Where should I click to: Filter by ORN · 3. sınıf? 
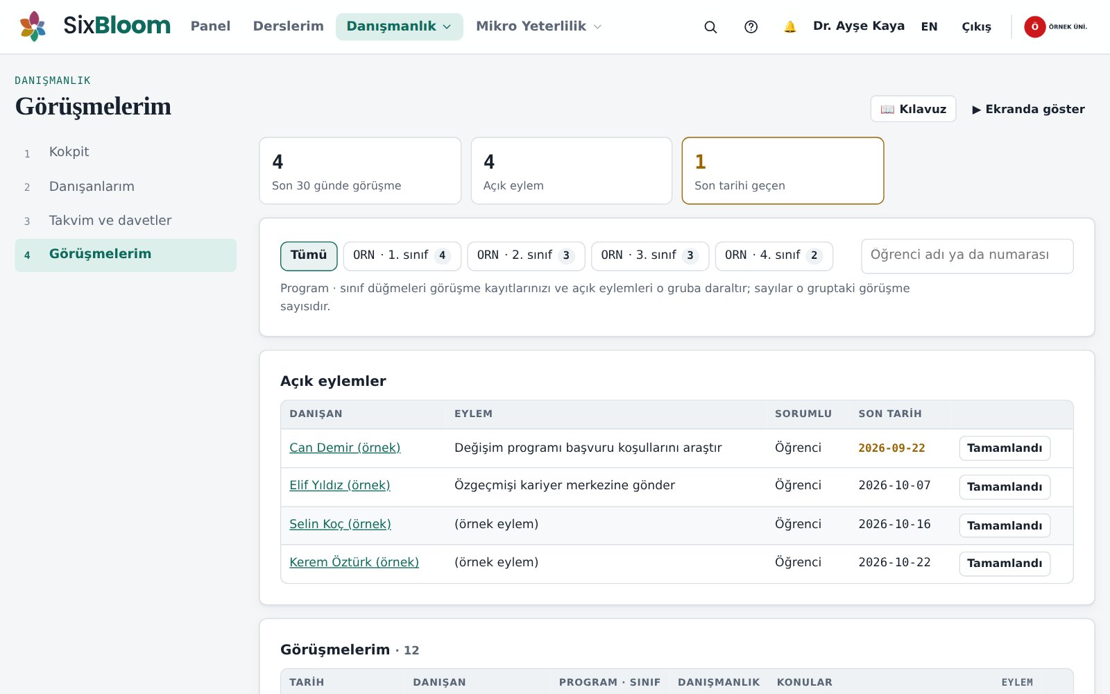pos(650,255)
